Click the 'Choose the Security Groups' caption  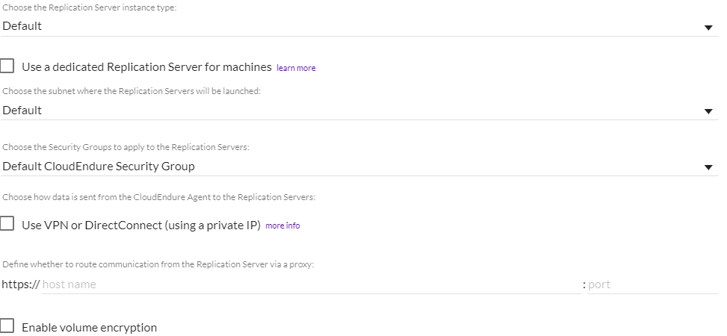[x=125, y=148]
